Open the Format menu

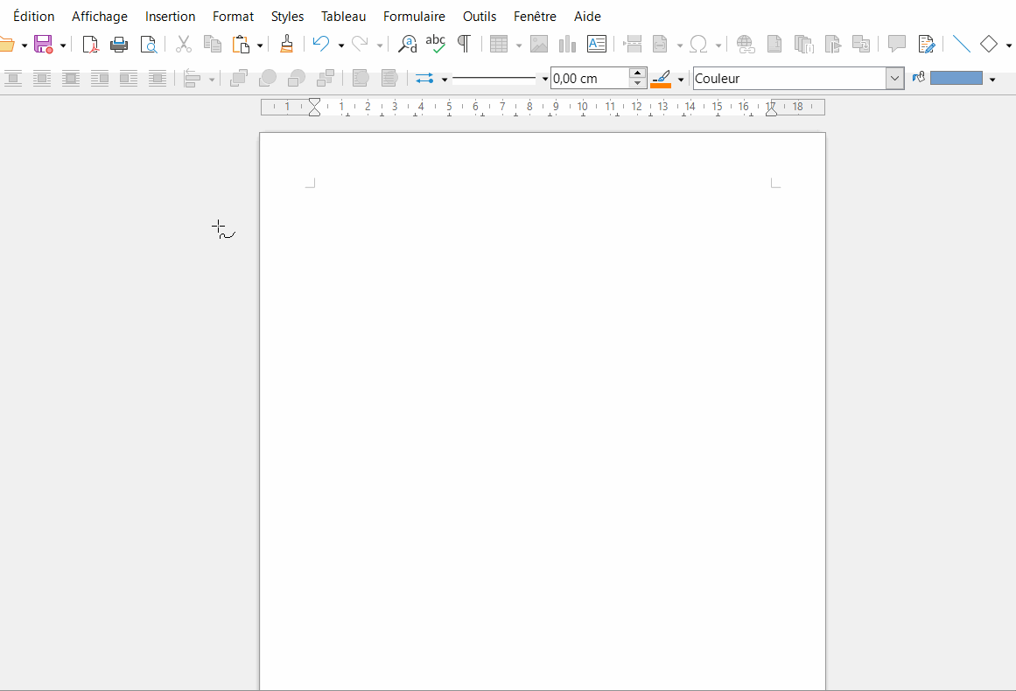233,17
